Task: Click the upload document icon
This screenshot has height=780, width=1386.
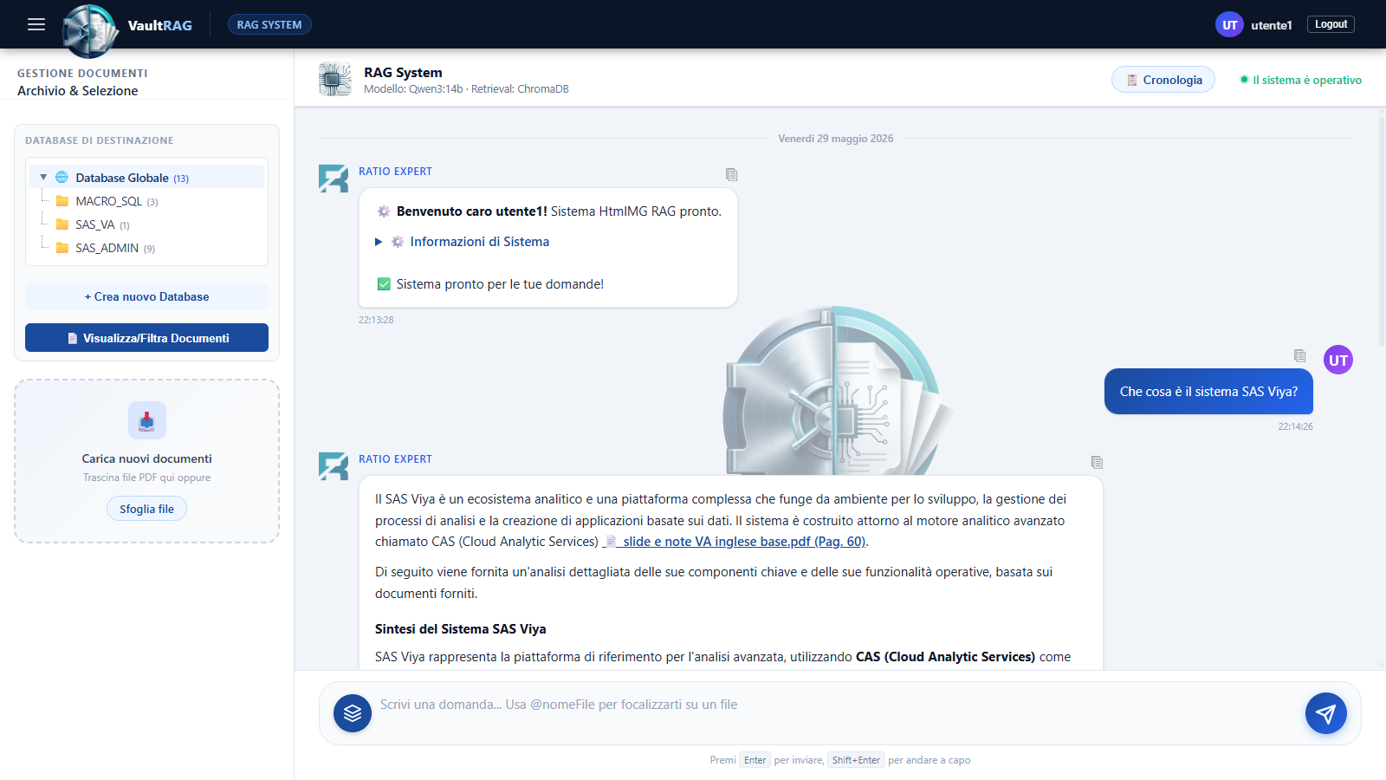Action: [147, 420]
